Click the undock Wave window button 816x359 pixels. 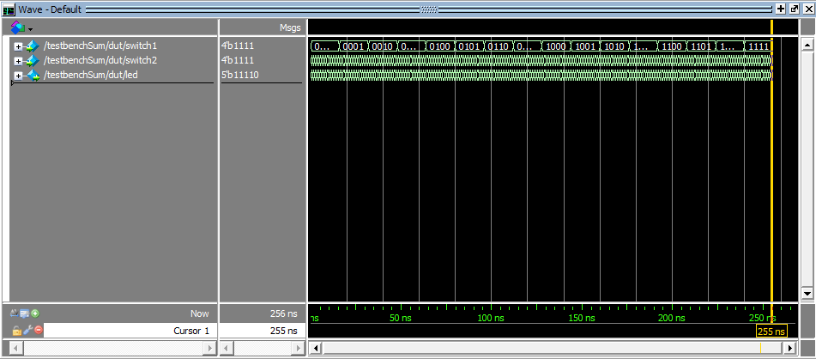point(793,8)
